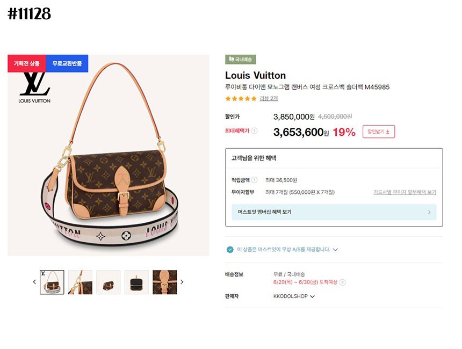Image resolution: width=462 pixels, height=349 pixels.
Task: Select the fifth thumbnail showing buckle closeup
Action: pyautogui.click(x=164, y=282)
